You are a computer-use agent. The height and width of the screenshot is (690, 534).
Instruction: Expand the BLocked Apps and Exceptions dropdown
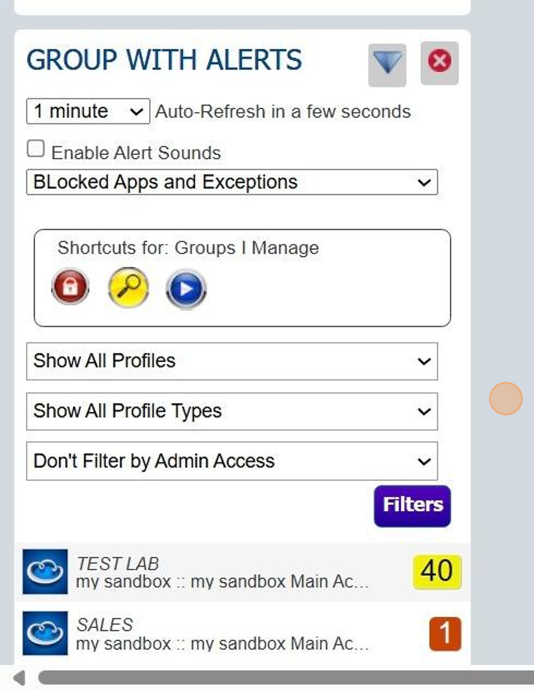[231, 182]
